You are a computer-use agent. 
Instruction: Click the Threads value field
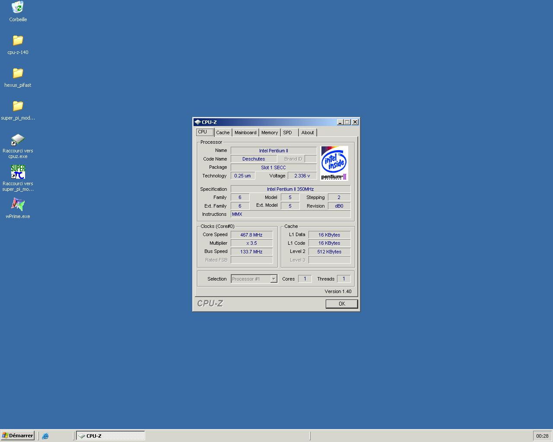(x=344, y=279)
